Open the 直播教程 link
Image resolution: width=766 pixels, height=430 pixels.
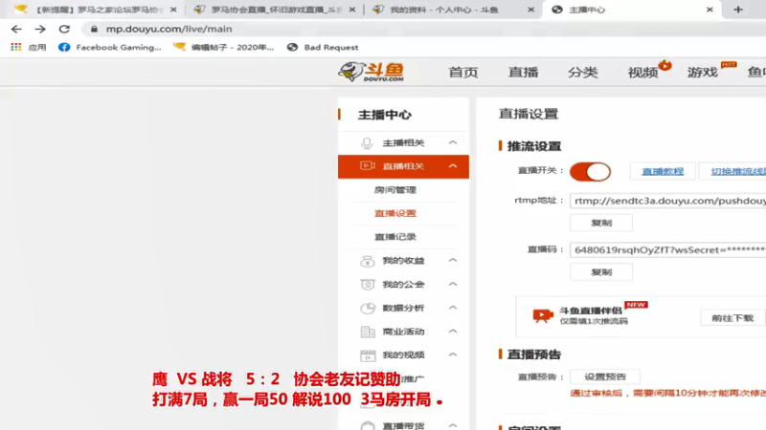(x=663, y=172)
